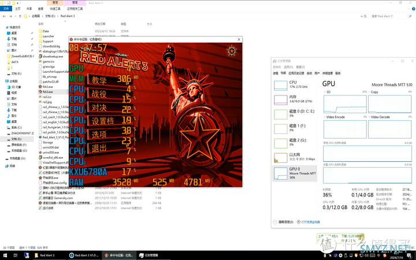
Task: Open the Copy graph engine dropdown
Action: tap(369, 92)
